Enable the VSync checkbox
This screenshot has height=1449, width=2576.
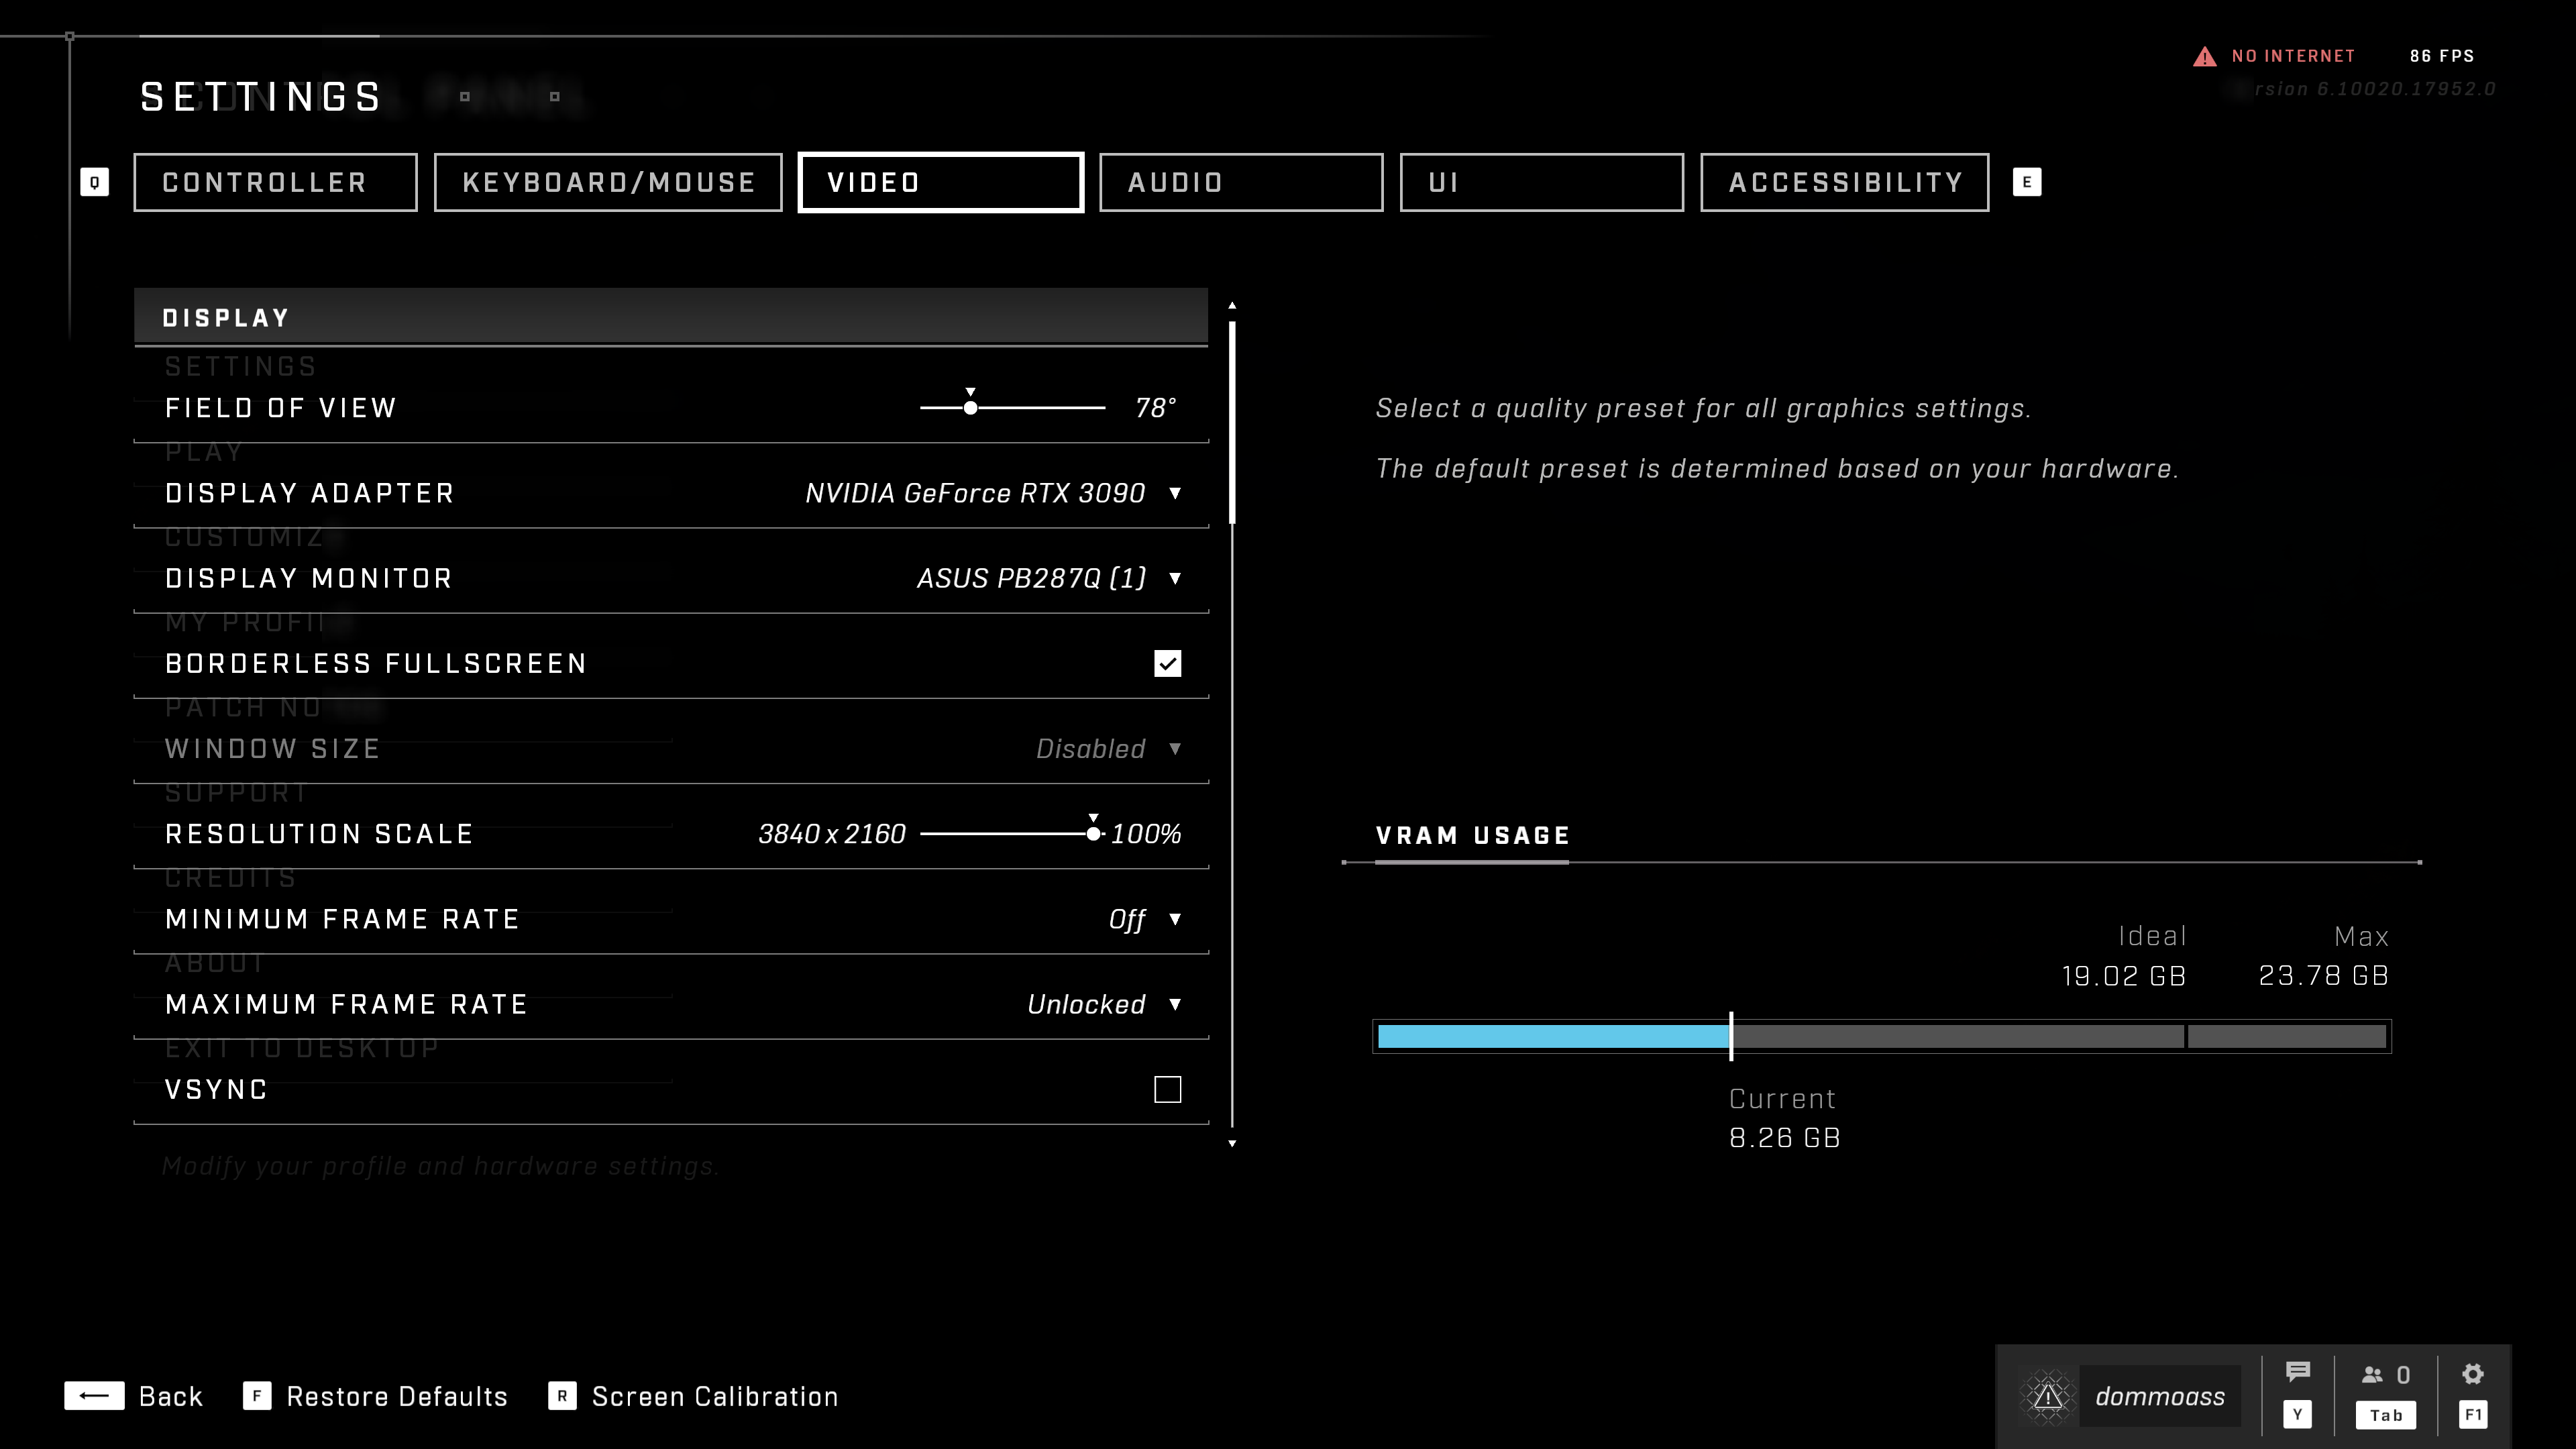tap(1167, 1089)
